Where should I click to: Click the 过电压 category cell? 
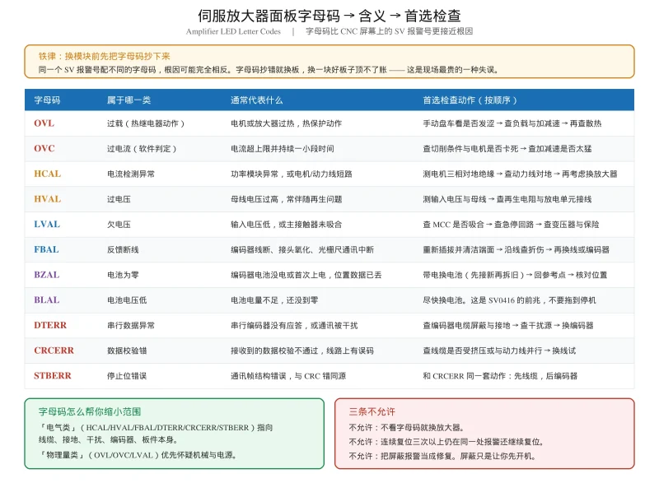coord(119,199)
